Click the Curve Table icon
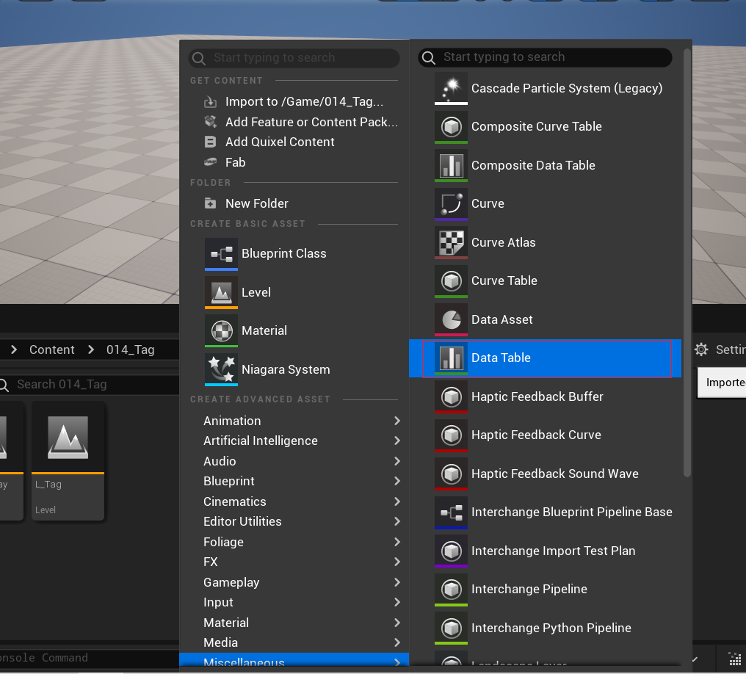 (x=451, y=280)
